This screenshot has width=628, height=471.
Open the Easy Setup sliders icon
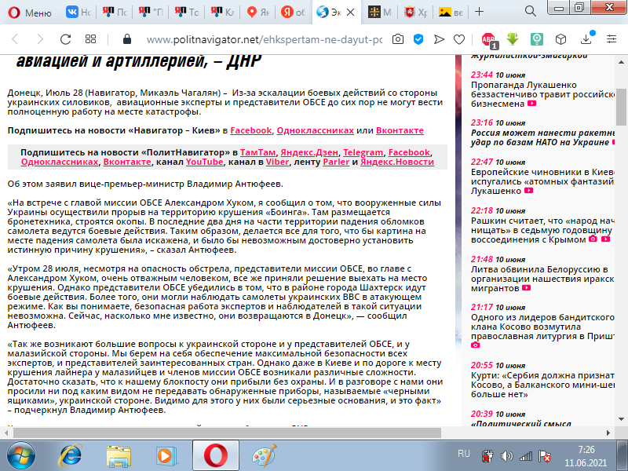pyautogui.click(x=612, y=38)
